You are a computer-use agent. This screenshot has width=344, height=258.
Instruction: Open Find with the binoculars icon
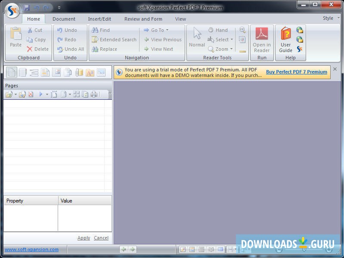tap(101, 30)
